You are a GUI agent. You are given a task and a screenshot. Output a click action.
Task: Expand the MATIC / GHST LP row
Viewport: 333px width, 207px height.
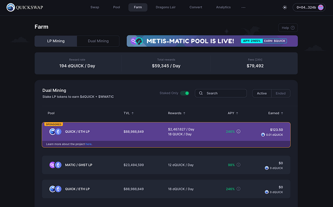click(166, 165)
